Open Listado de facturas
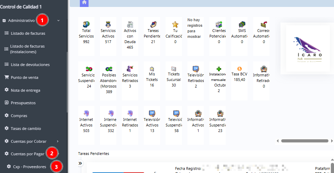Screen dimensions: 334x173 [x=28, y=33]
